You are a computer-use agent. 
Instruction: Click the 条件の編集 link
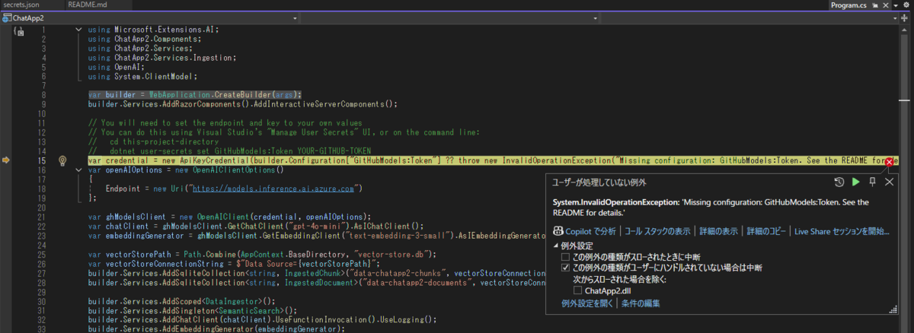641,303
